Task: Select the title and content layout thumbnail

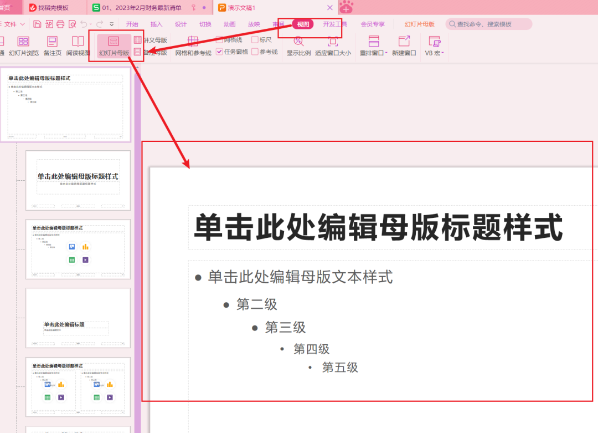Action: [x=78, y=249]
